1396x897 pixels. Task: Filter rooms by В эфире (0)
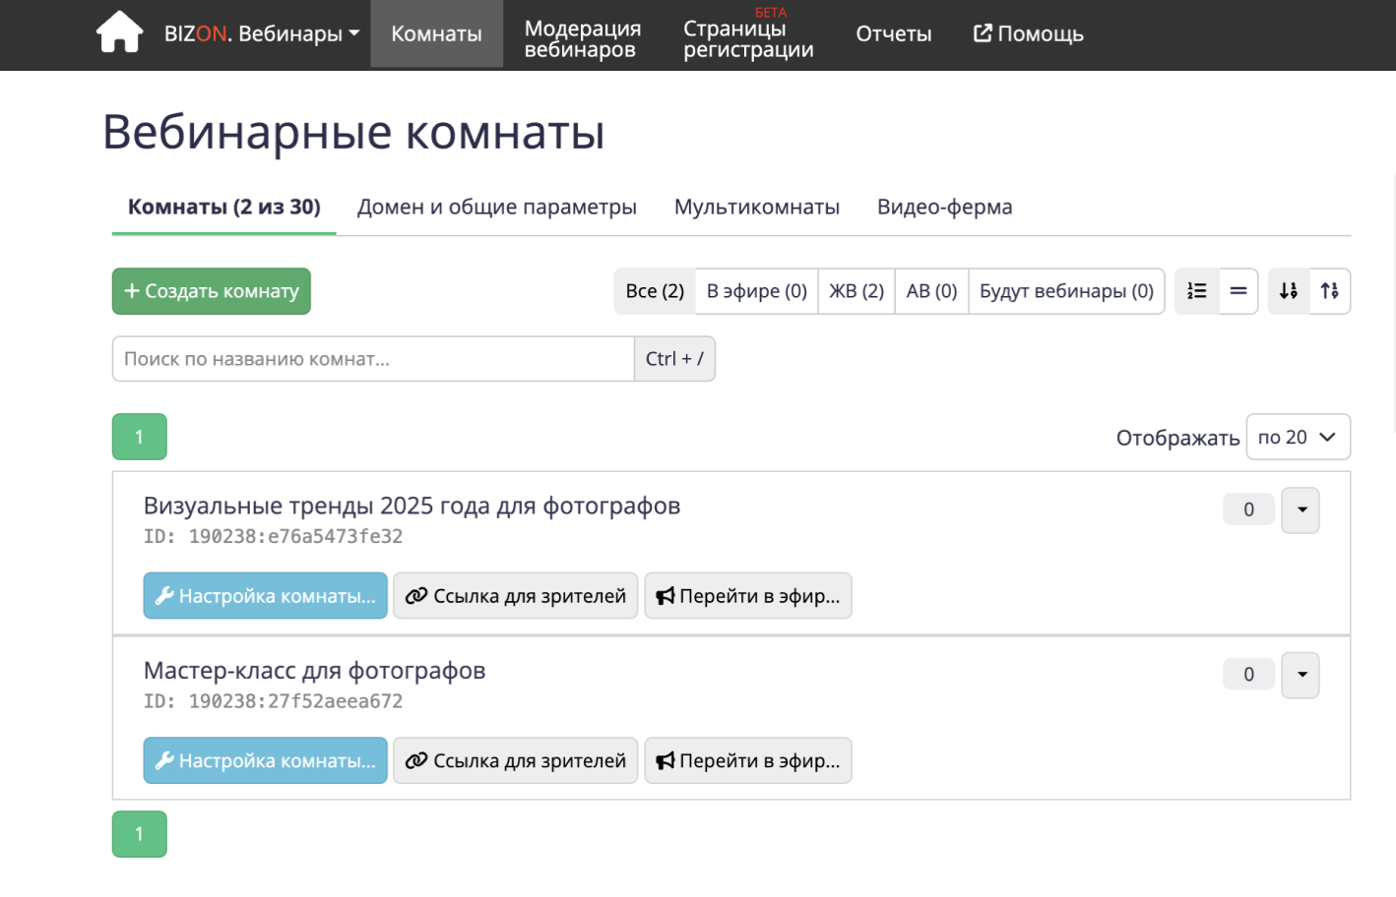[757, 291]
